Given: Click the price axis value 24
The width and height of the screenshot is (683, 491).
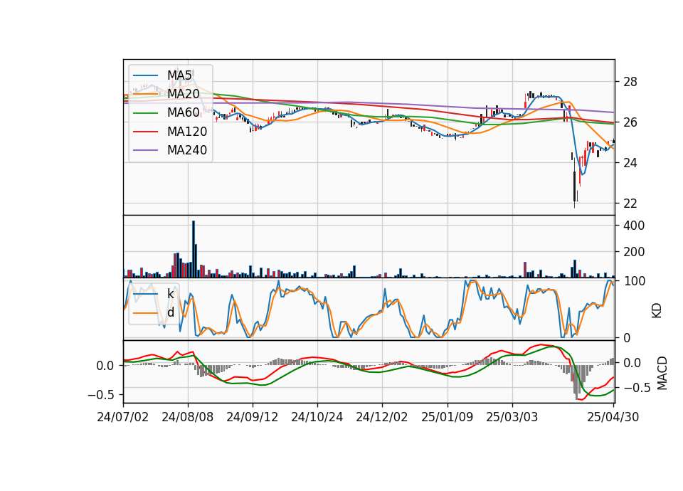Looking at the screenshot, I should pos(630,162).
